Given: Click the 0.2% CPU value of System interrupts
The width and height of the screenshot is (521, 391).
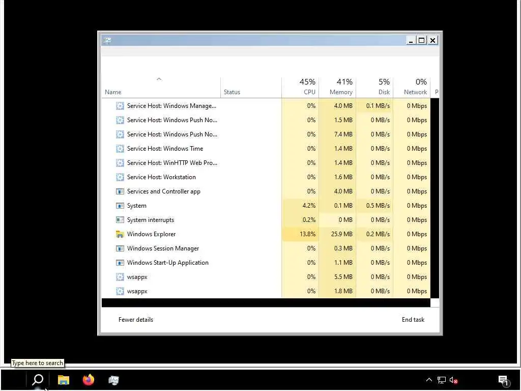Looking at the screenshot, I should point(309,220).
